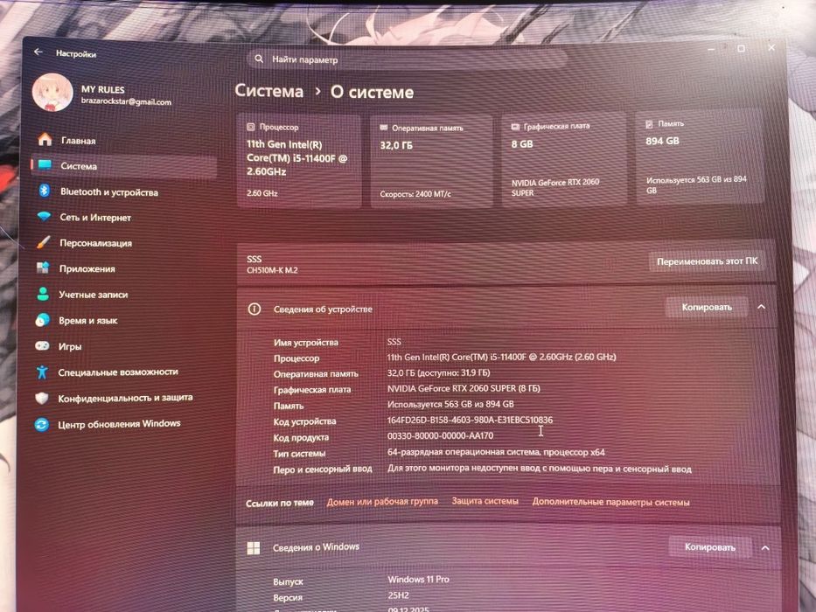Image resolution: width=816 pixels, height=612 pixels.
Task: Click the Главная home icon
Action: coord(45,140)
